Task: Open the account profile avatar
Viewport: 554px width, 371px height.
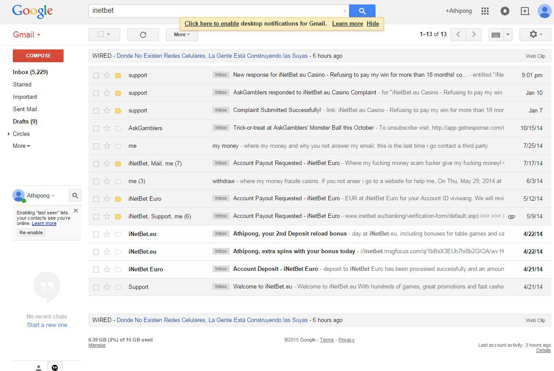Action: [544, 11]
